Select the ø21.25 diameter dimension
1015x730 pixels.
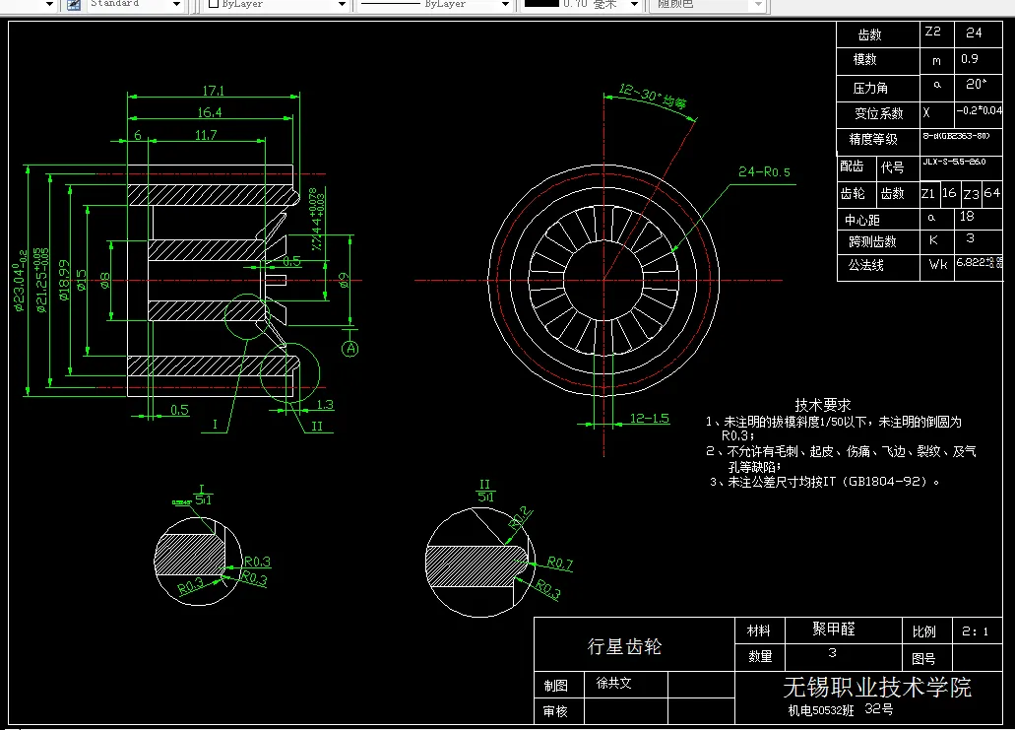click(x=40, y=281)
